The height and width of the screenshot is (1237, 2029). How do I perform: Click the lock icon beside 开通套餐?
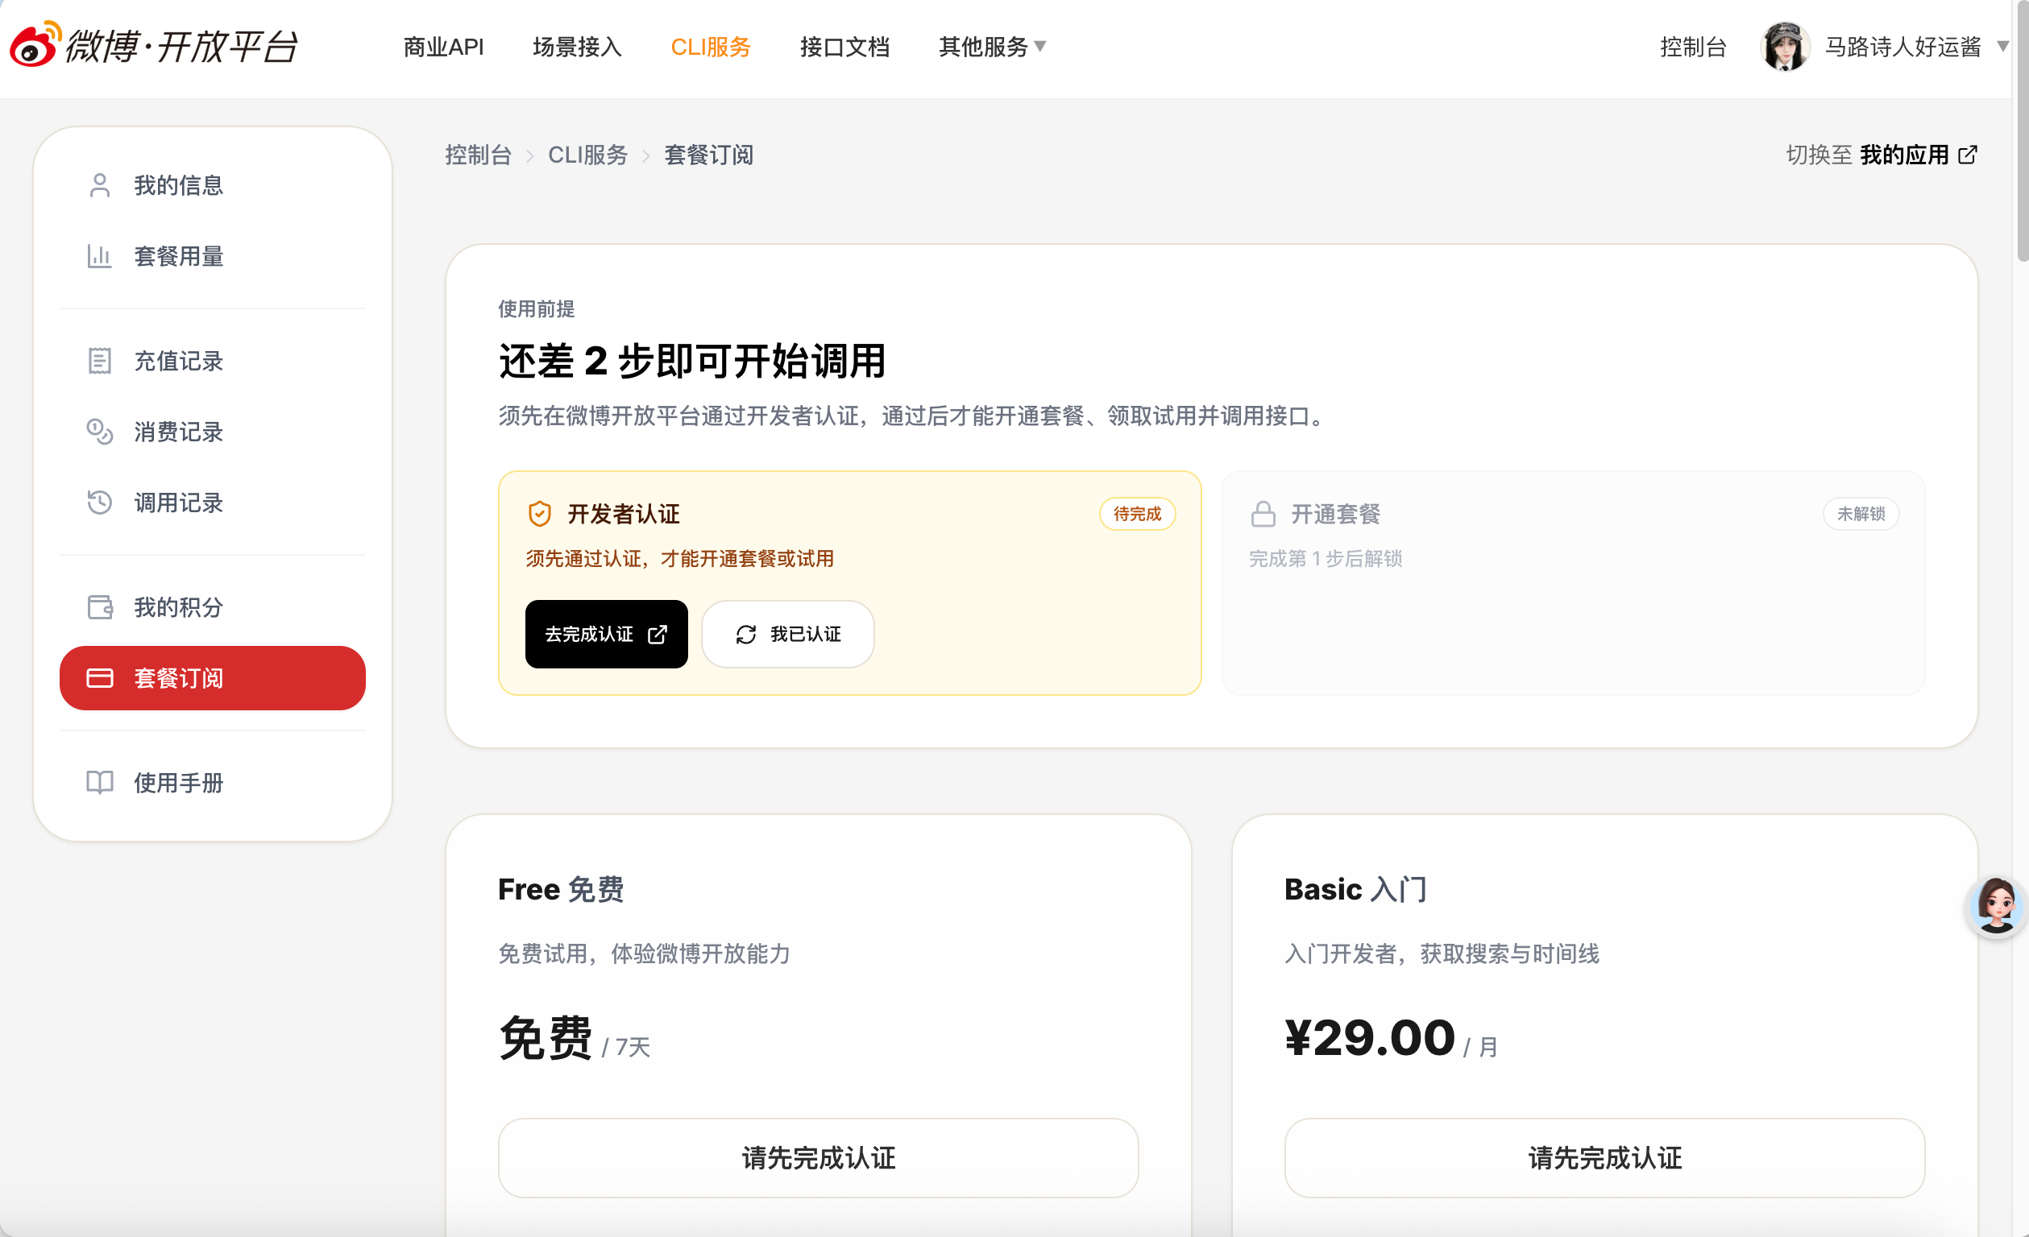[x=1263, y=514]
